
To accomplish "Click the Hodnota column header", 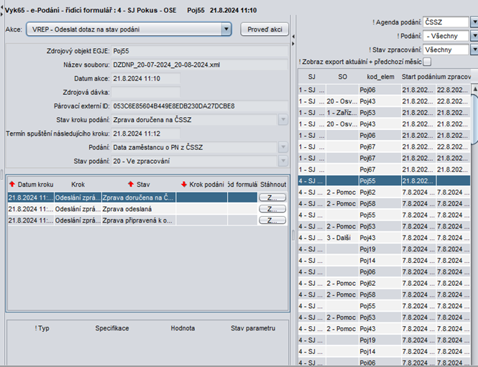I will [x=183, y=328].
